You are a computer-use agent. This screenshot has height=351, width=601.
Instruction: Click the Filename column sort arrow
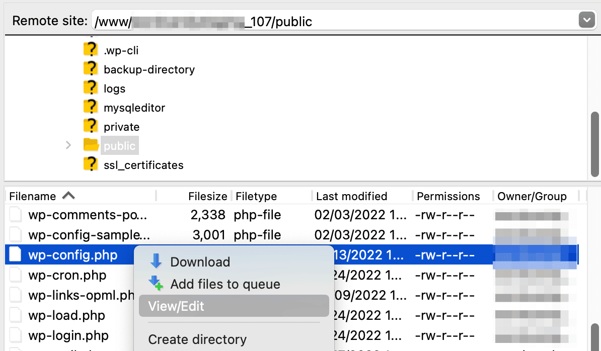pos(69,196)
